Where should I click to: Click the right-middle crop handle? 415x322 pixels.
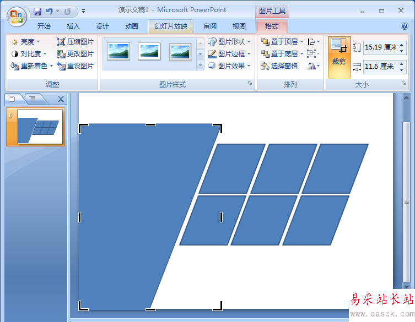[x=221, y=217]
